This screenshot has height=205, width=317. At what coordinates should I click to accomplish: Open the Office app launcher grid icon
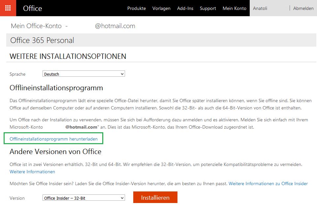pos(7,8)
